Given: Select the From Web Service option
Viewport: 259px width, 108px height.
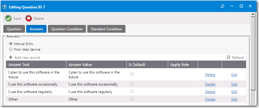Looking at the screenshot, I should (x=11, y=49).
